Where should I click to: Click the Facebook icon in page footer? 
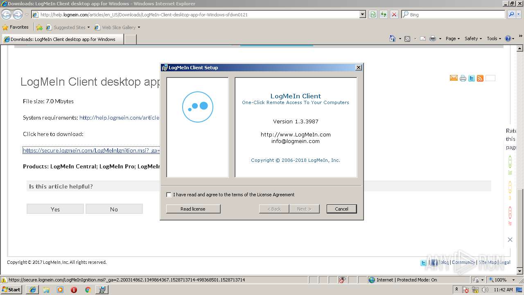[434, 263]
